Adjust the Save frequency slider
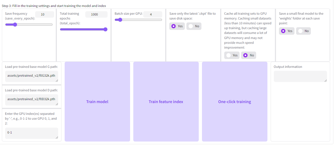The height and width of the screenshot is (145, 335). (x=29, y=25)
